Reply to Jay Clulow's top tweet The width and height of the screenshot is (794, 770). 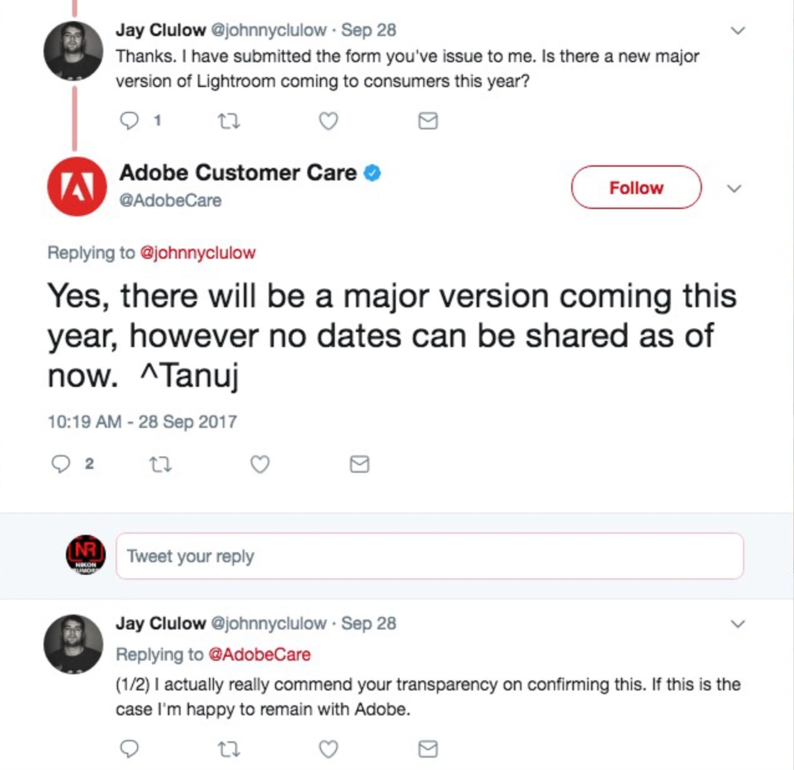[129, 120]
